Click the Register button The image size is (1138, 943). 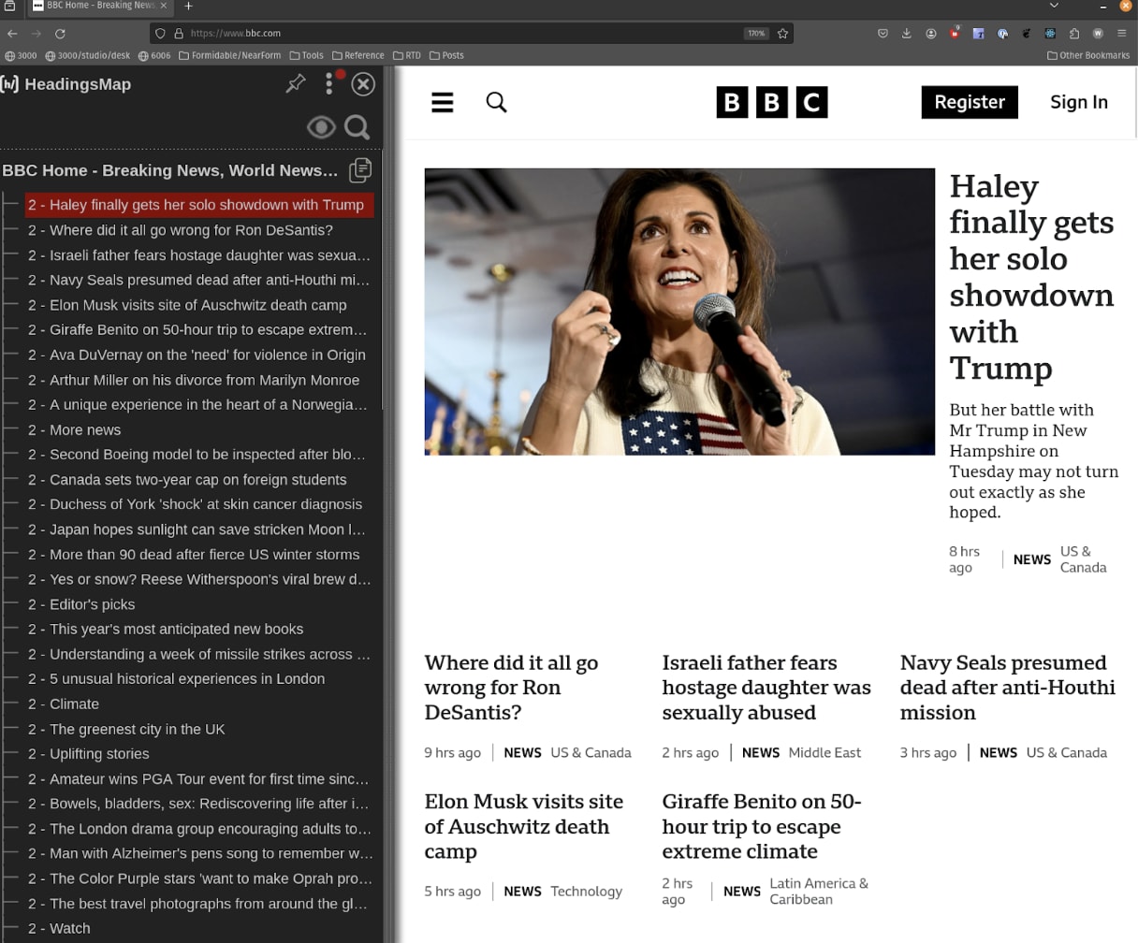pyautogui.click(x=970, y=102)
